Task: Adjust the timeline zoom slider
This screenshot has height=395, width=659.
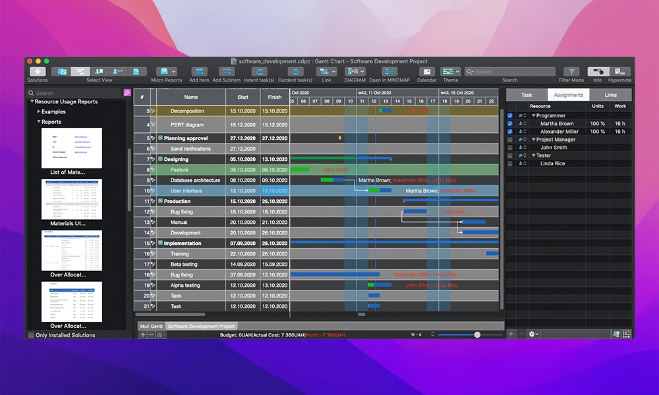Action: click(x=477, y=334)
